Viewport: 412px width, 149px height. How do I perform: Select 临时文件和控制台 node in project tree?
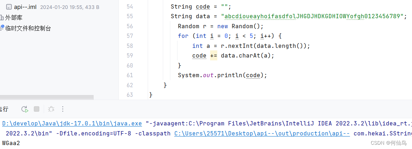tap(28, 29)
